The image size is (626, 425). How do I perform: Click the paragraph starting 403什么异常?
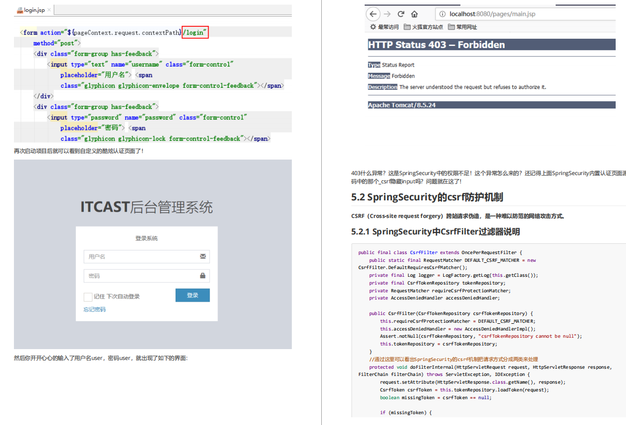489,178
